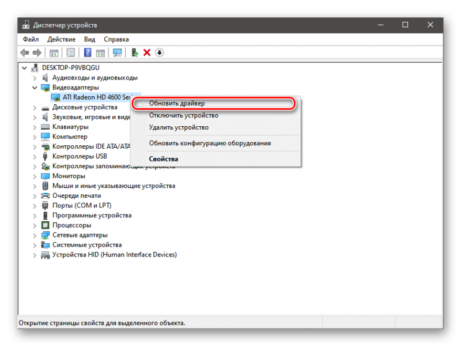
Task: Choose Отключить устройство from context menu
Action: 216,115
